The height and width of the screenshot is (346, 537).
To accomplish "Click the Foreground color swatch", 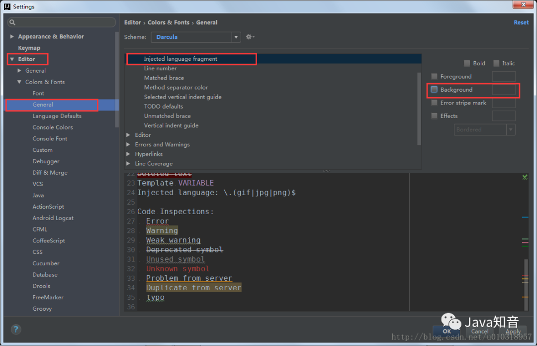I will (x=504, y=76).
